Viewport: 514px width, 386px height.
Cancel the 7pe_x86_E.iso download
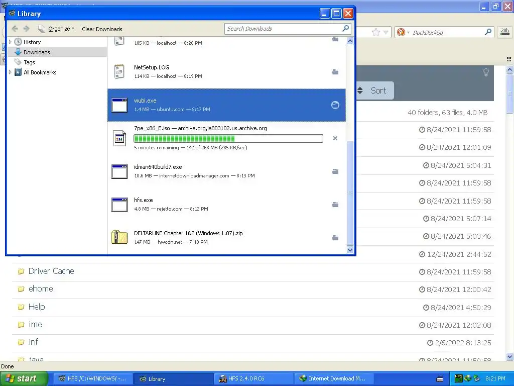(x=335, y=138)
